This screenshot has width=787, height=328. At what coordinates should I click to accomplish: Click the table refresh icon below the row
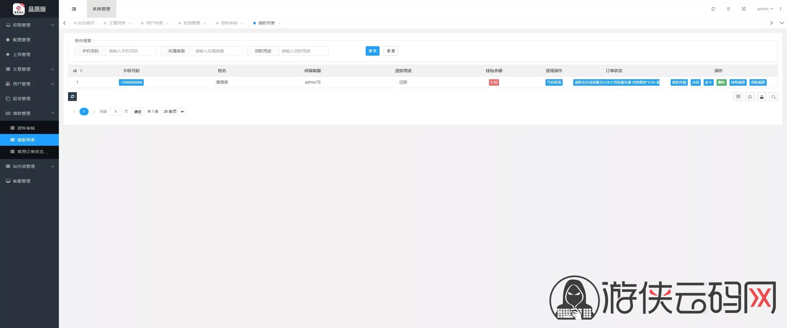tap(72, 97)
